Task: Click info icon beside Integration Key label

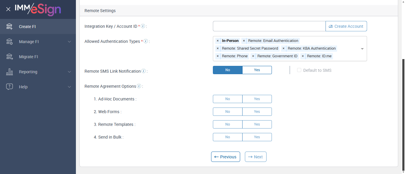Action: point(143,26)
